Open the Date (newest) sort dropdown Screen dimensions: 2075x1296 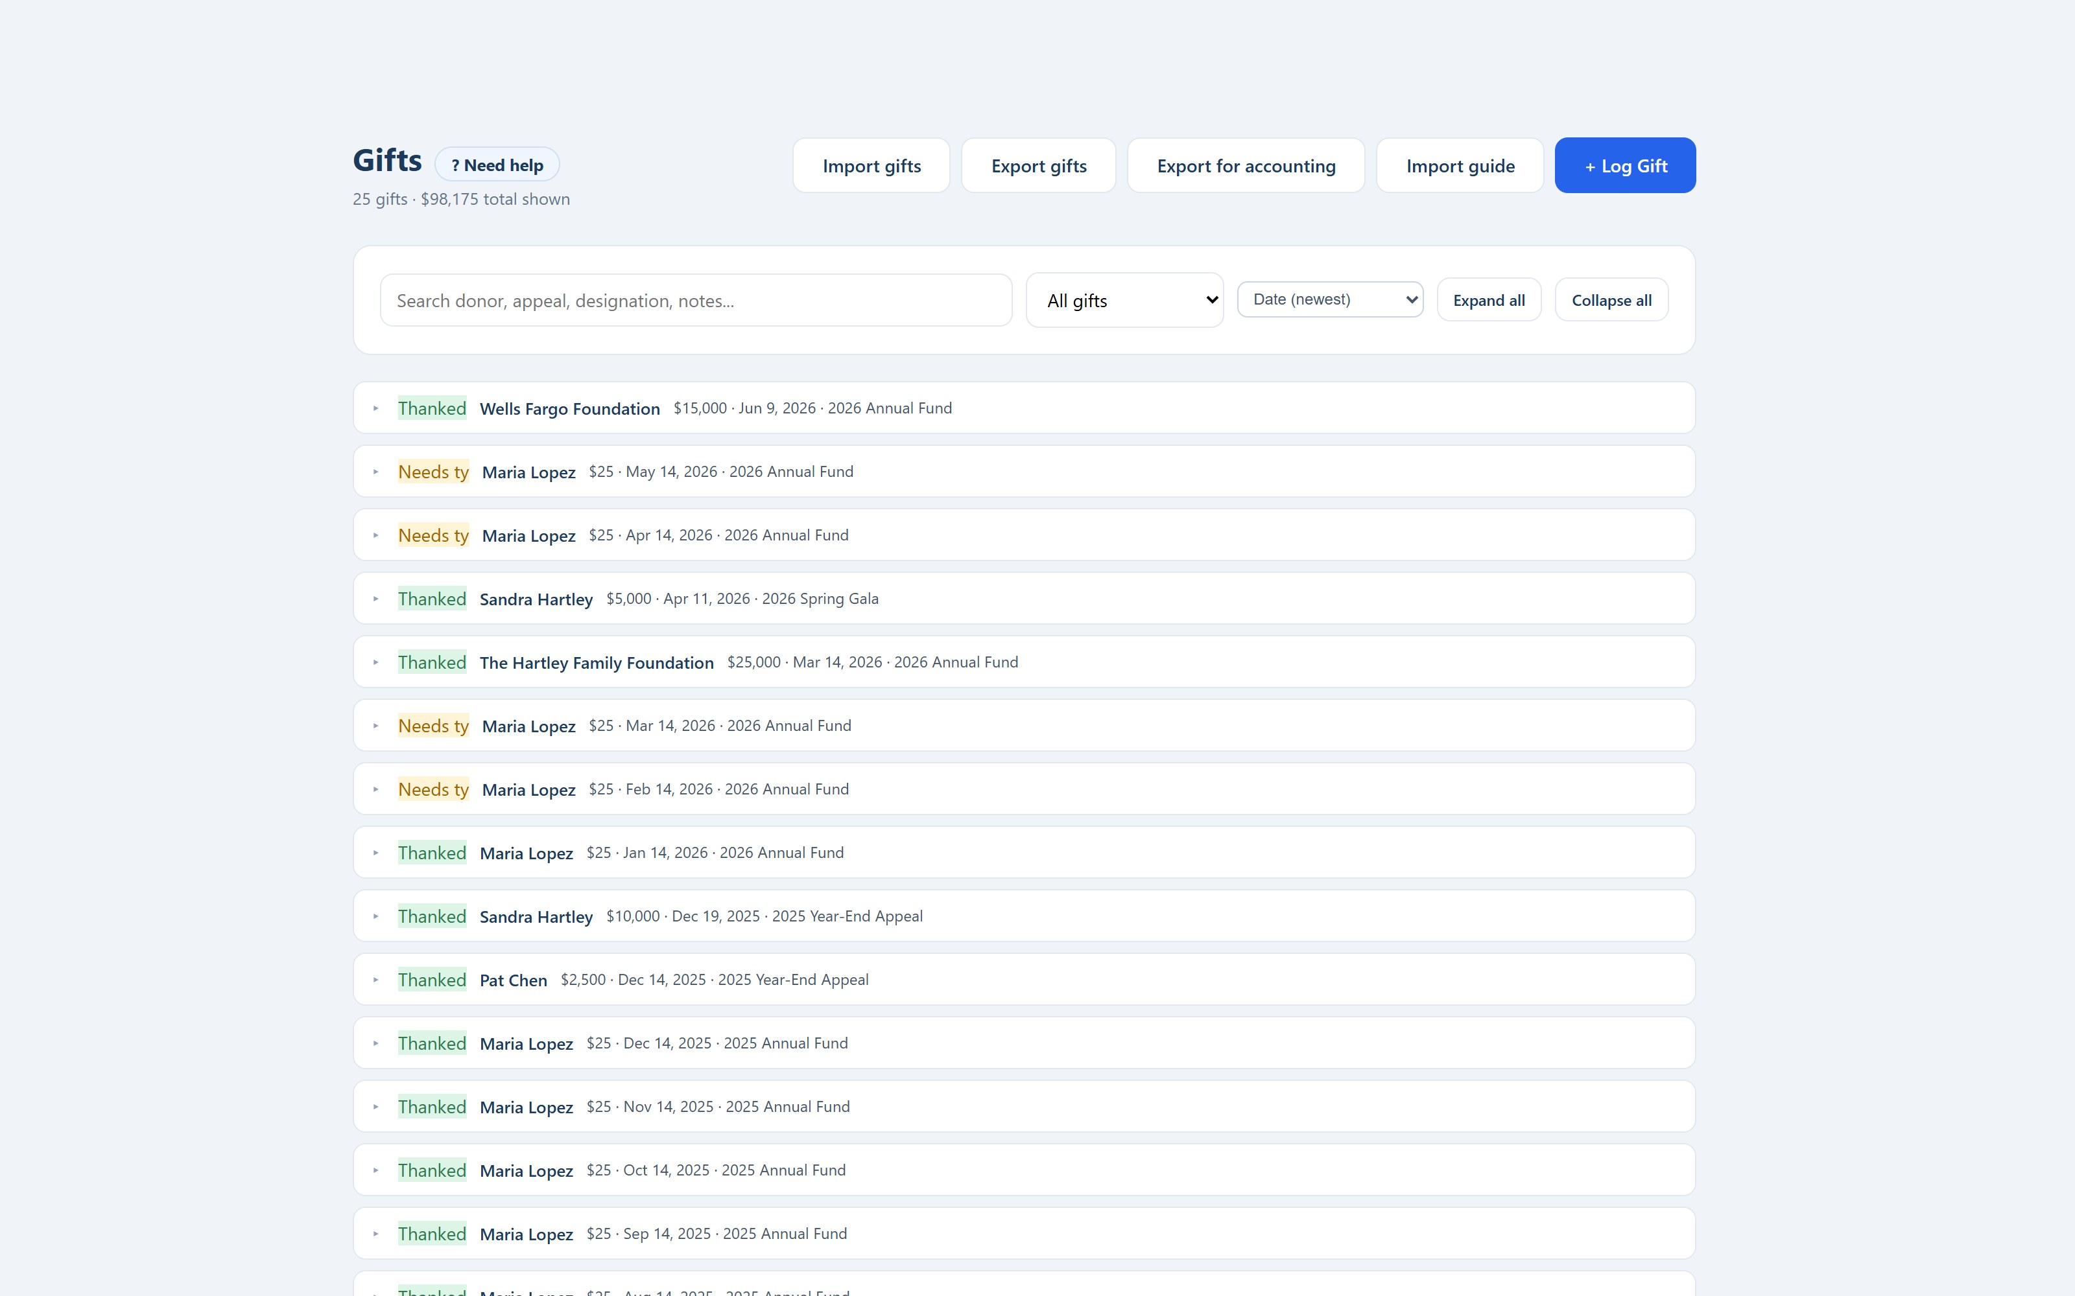(1330, 299)
